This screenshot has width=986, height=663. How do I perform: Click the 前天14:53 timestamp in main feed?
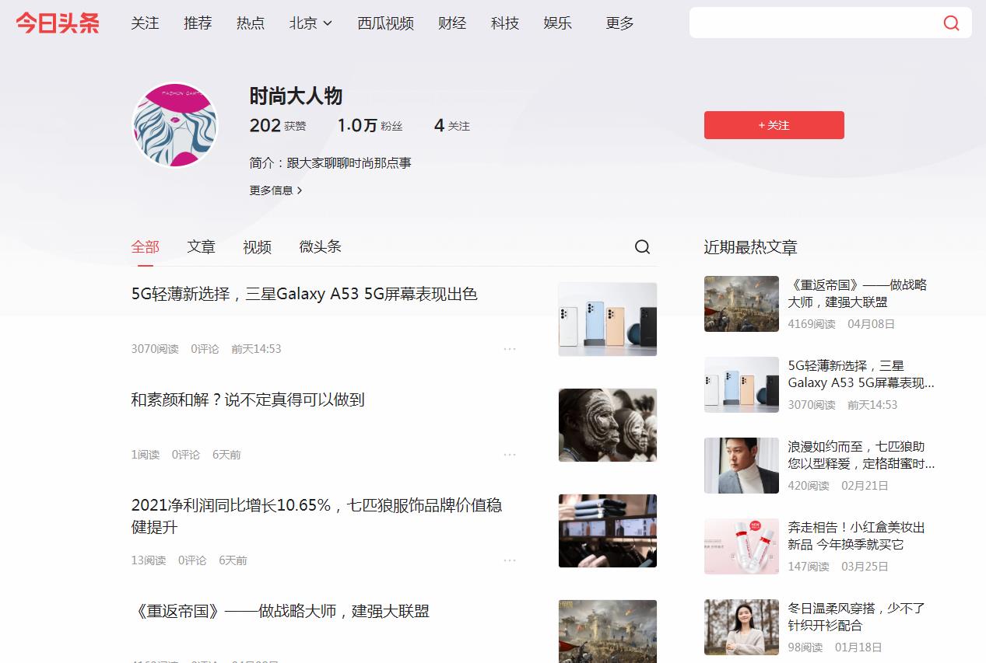click(256, 349)
